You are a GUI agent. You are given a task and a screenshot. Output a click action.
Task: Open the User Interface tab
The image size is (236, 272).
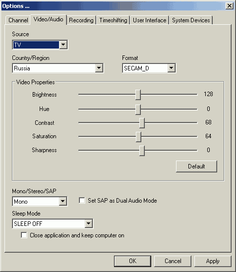(150, 20)
